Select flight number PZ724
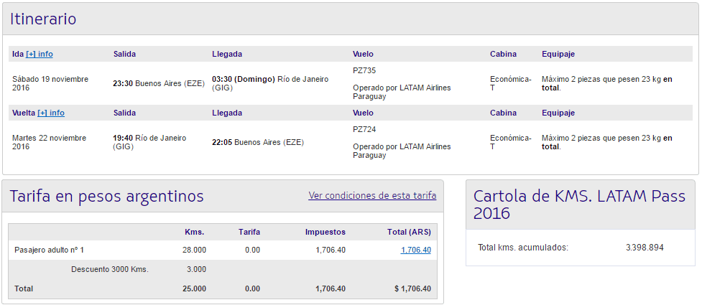 click(x=364, y=129)
